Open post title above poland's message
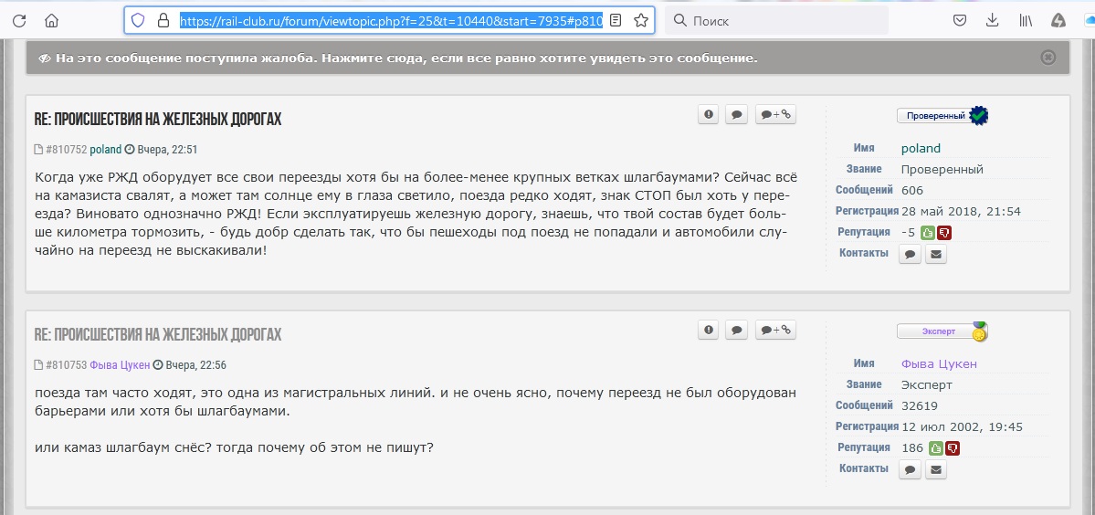This screenshot has height=515, width=1095. click(x=158, y=120)
